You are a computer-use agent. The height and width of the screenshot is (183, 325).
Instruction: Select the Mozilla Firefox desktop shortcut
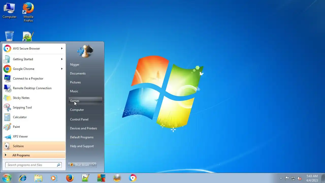coord(28,12)
